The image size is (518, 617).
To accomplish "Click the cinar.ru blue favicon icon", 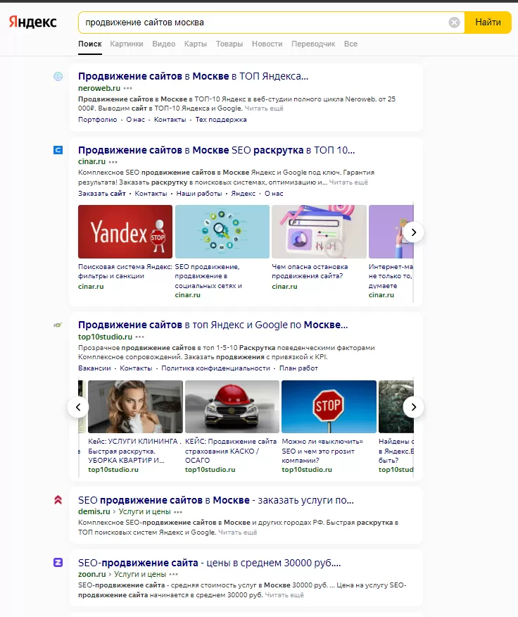I will [x=58, y=150].
